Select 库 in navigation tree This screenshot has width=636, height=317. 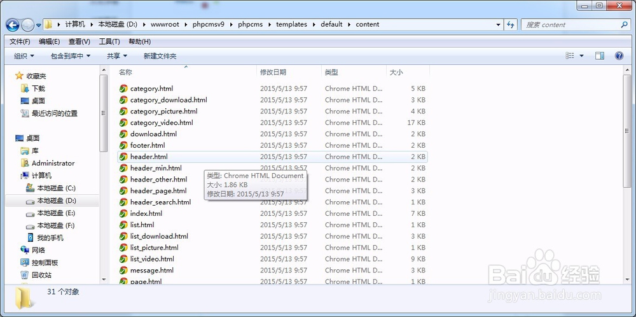35,151
